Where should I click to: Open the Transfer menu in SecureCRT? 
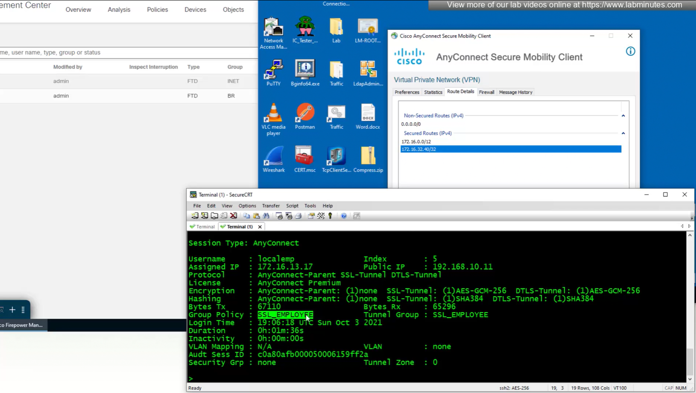pos(271,206)
